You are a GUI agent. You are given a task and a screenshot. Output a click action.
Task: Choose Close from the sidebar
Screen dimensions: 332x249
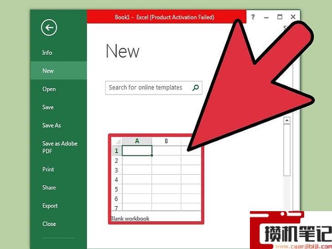(49, 224)
